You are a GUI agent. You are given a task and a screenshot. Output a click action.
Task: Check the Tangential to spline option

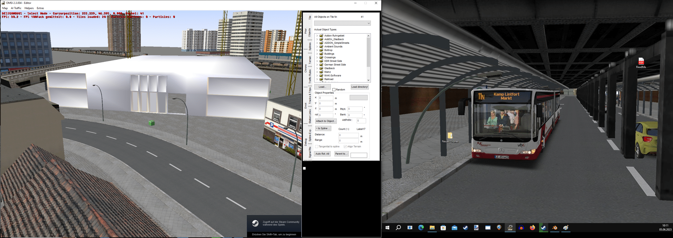(317, 147)
